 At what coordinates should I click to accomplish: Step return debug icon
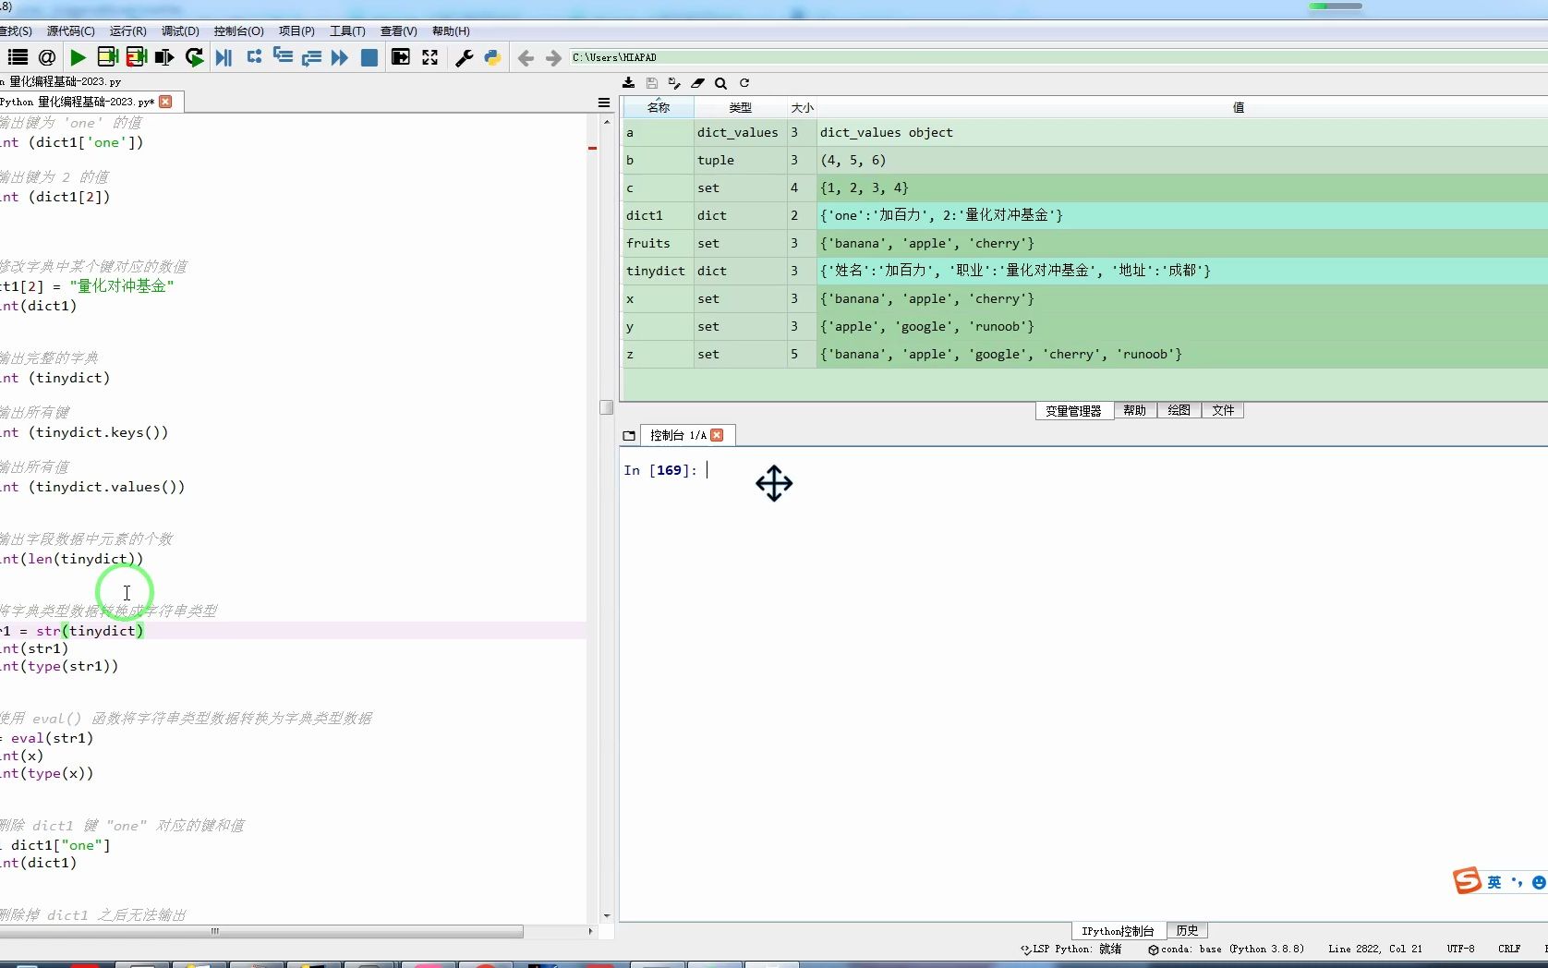[311, 57]
